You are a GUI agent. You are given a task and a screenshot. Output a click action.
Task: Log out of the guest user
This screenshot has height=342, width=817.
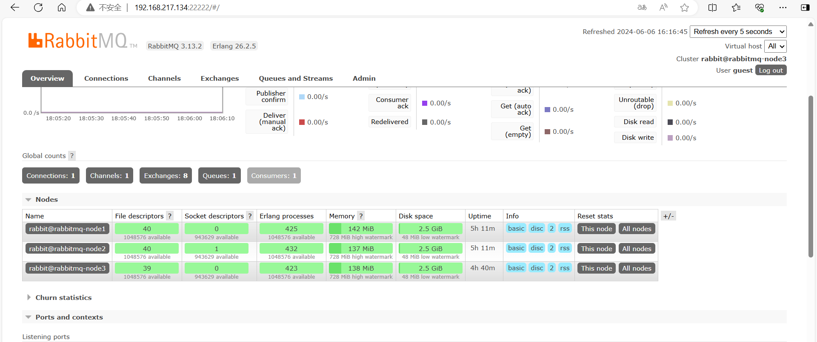point(771,70)
